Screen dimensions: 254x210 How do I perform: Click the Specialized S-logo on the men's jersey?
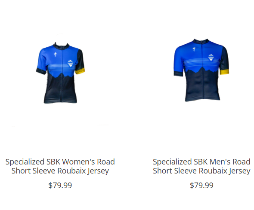194,49
